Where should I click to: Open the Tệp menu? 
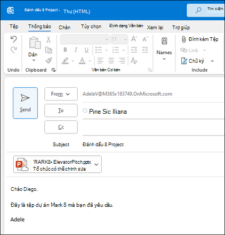coord(14,27)
